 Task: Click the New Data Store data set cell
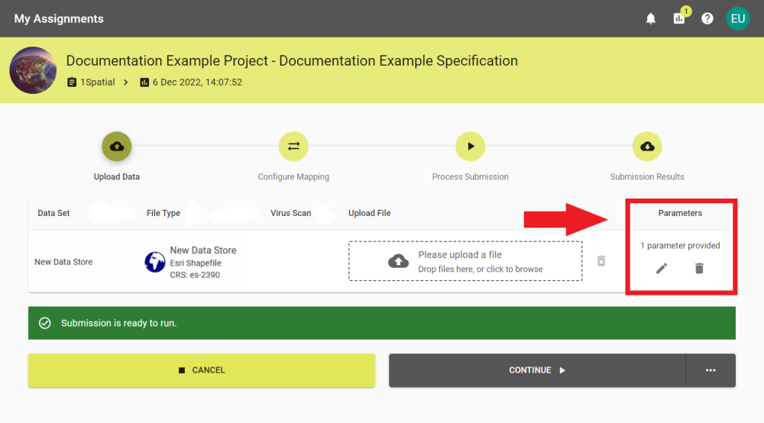tap(63, 262)
